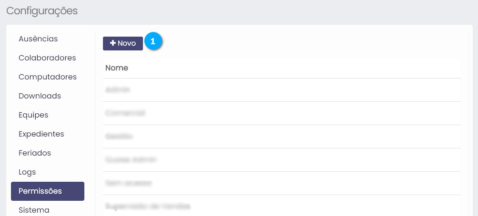Open the Ausências settings section
The image size is (478, 216).
(38, 39)
